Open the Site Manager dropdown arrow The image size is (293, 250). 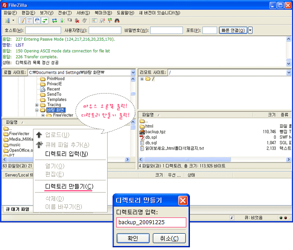tap(13, 20)
